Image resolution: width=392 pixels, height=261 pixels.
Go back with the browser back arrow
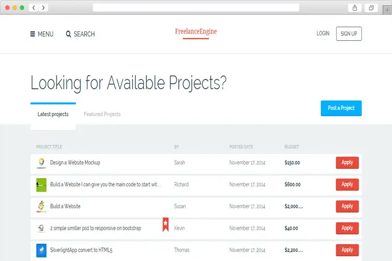tap(34, 8)
